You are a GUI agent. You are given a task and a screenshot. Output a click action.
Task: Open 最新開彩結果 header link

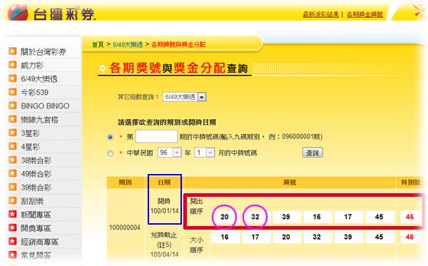click(321, 14)
